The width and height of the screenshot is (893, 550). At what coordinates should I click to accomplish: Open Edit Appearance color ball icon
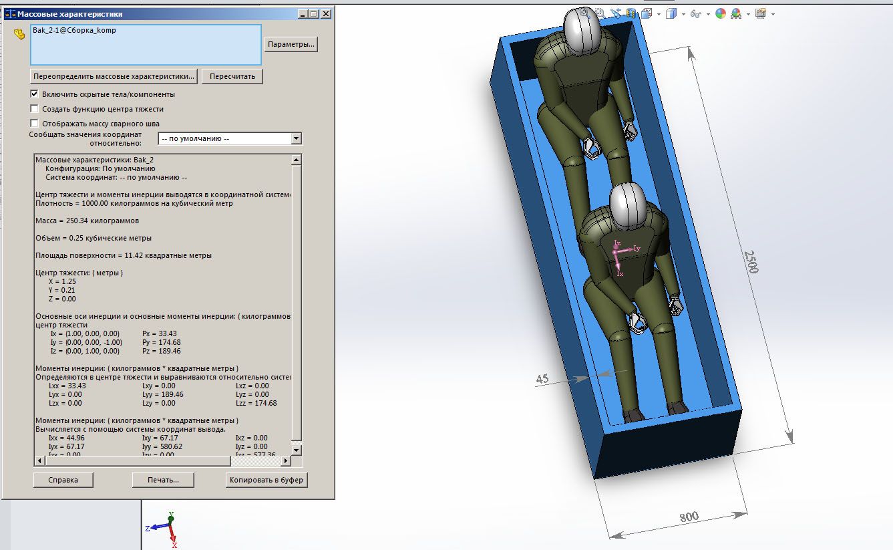click(x=721, y=13)
